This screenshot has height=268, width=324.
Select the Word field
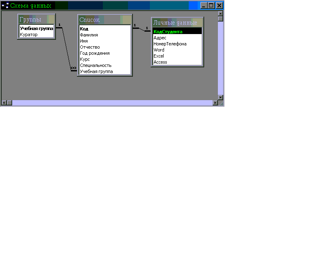point(177,50)
